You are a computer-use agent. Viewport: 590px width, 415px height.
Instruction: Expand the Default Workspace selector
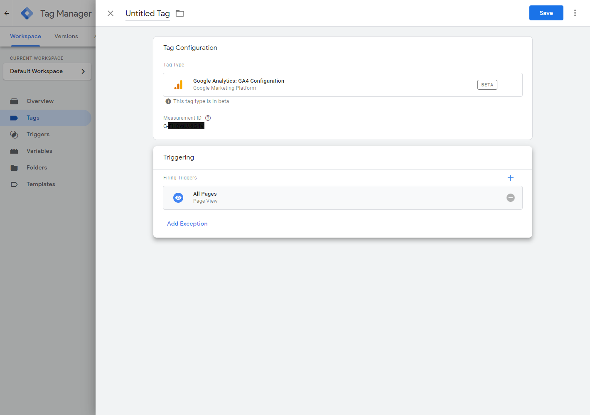[47, 71]
